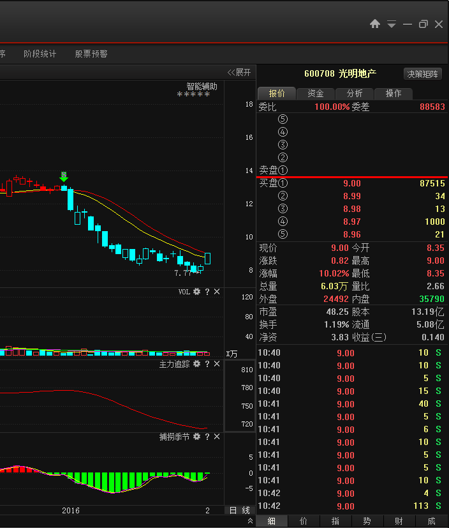Switch to the 资金 tab
This screenshot has height=528, width=449.
(x=316, y=93)
